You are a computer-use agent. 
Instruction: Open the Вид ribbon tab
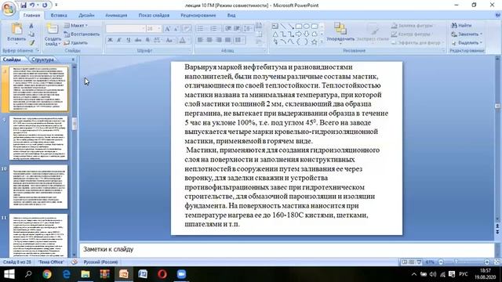(x=231, y=16)
